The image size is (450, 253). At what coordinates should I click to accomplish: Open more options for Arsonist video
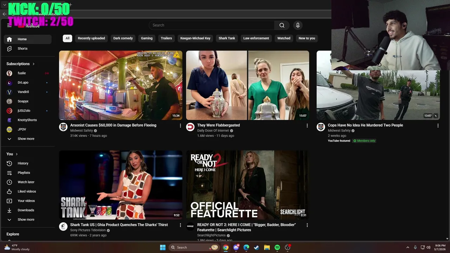(x=180, y=125)
